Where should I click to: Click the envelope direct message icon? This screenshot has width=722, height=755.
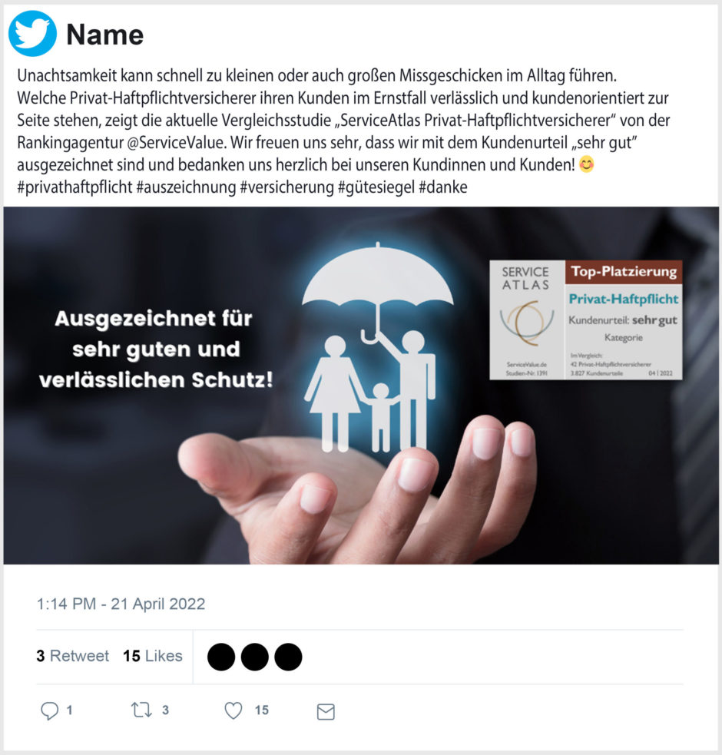pos(326,712)
